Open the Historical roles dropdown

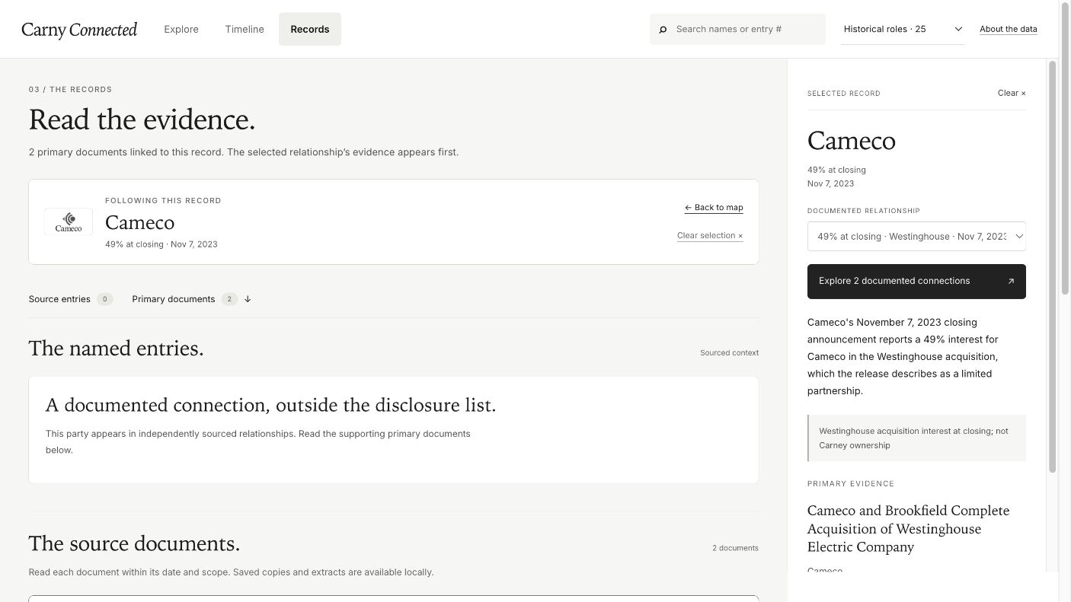click(x=903, y=29)
